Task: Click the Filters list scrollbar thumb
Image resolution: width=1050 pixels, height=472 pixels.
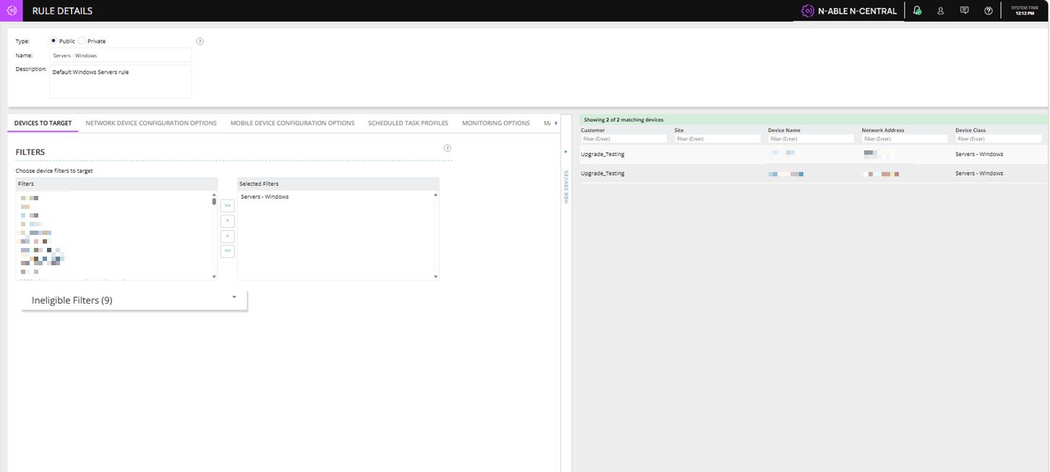Action: click(x=214, y=202)
